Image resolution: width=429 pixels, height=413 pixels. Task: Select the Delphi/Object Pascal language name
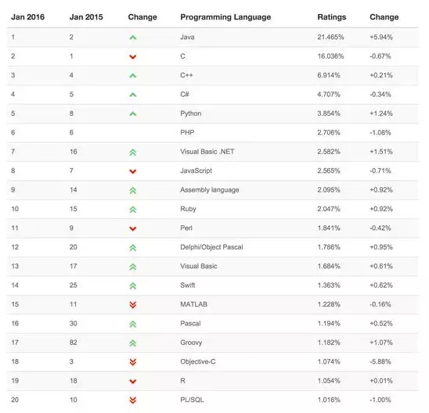tap(211, 247)
